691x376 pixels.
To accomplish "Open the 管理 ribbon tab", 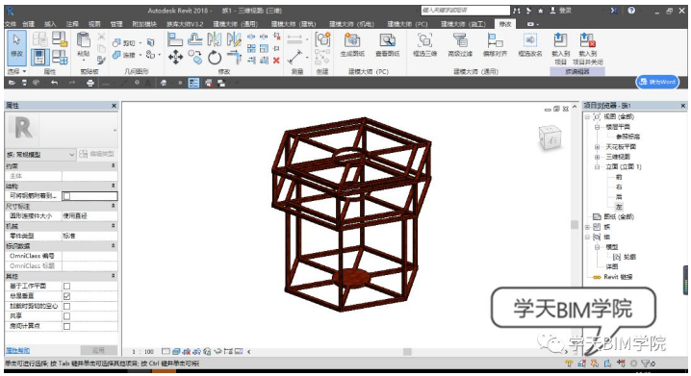I will [x=116, y=24].
